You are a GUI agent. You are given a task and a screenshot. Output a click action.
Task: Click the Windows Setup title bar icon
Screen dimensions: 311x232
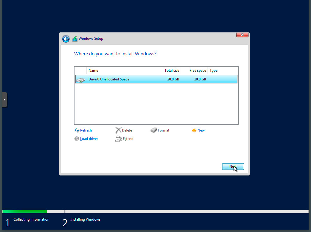tap(75, 39)
